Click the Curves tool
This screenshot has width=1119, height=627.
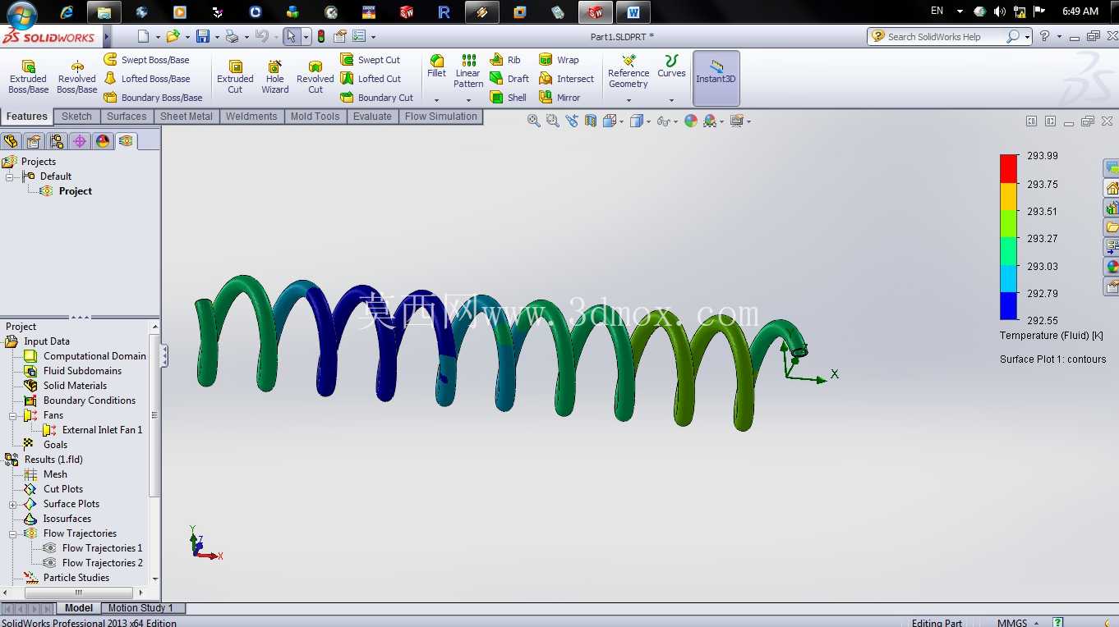(x=671, y=66)
